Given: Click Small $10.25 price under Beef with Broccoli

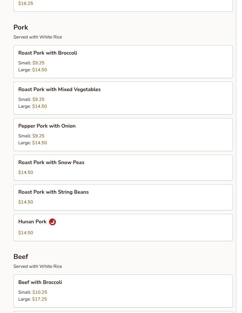Looking at the screenshot, I should [40, 292].
